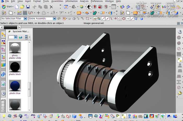The height and width of the screenshot is (121, 183).
Task: Open the dropdown arrow beside rectangle selection icon
Action: [x=91, y=18]
